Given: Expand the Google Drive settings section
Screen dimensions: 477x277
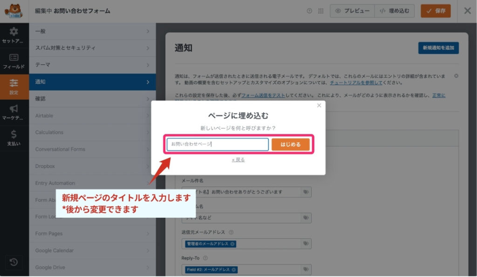Looking at the screenshot, I should [x=92, y=267].
